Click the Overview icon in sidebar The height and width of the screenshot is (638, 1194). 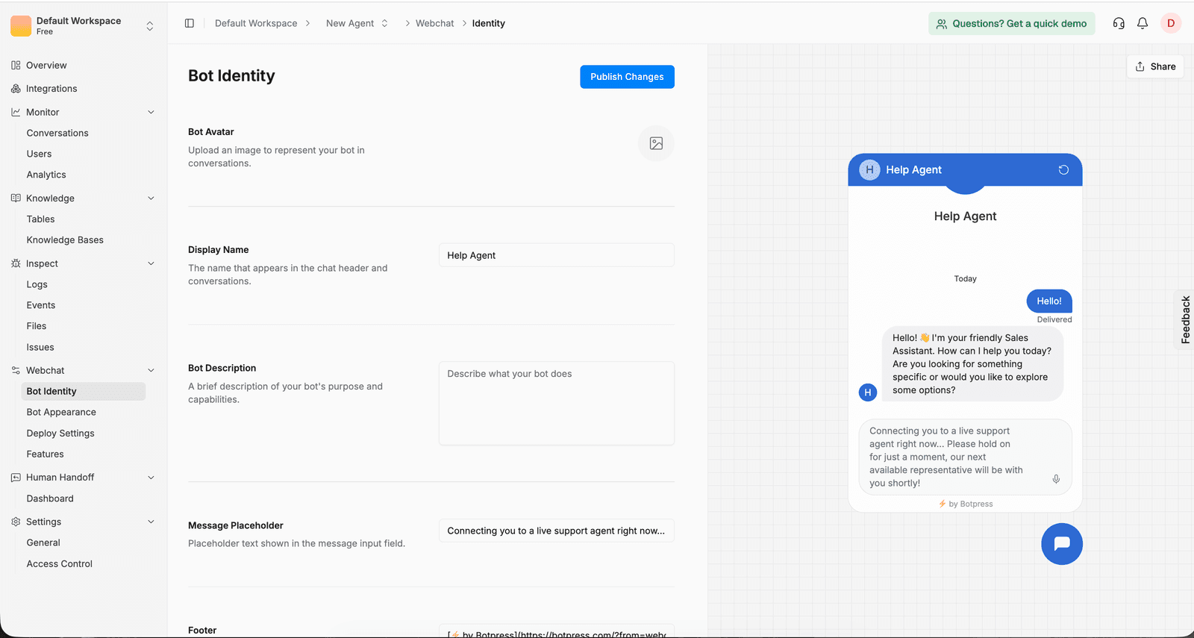point(16,65)
